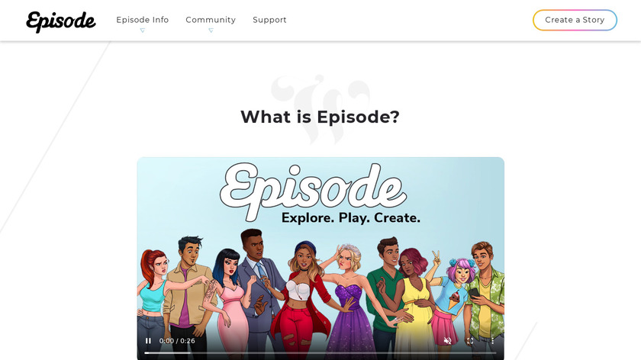This screenshot has height=360, width=641.
Task: Click the Episode logo in the header
Action: (61, 21)
